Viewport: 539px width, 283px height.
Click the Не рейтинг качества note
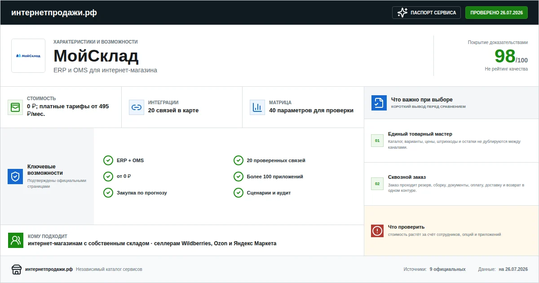coord(506,69)
